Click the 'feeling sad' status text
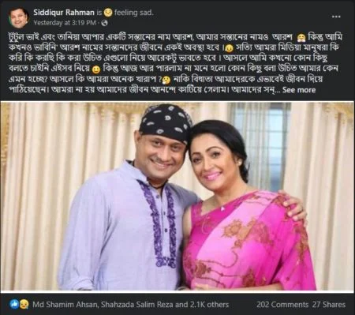The width and height of the screenshot is (355, 315). 134,13
